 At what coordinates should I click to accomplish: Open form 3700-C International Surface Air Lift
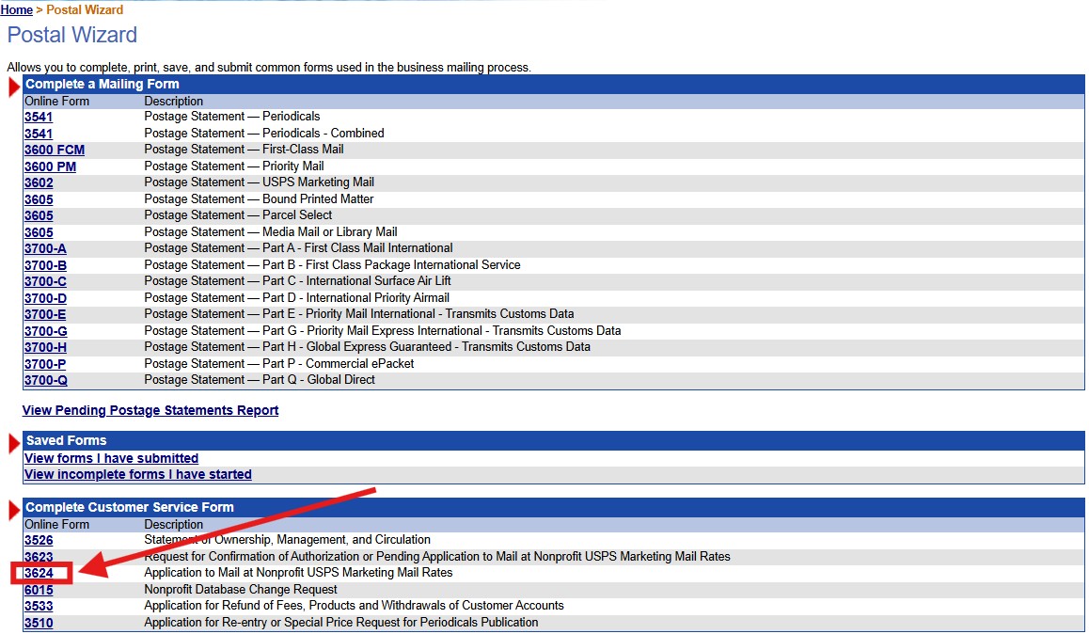[45, 281]
